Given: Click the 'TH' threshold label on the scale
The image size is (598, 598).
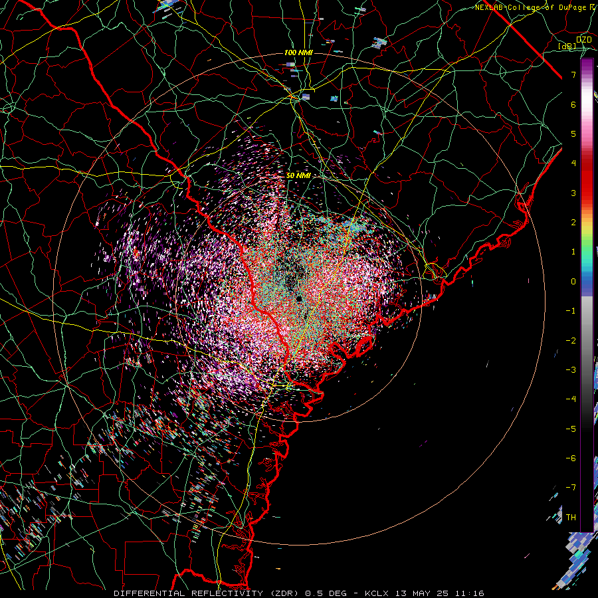Looking at the screenshot, I should click(571, 518).
